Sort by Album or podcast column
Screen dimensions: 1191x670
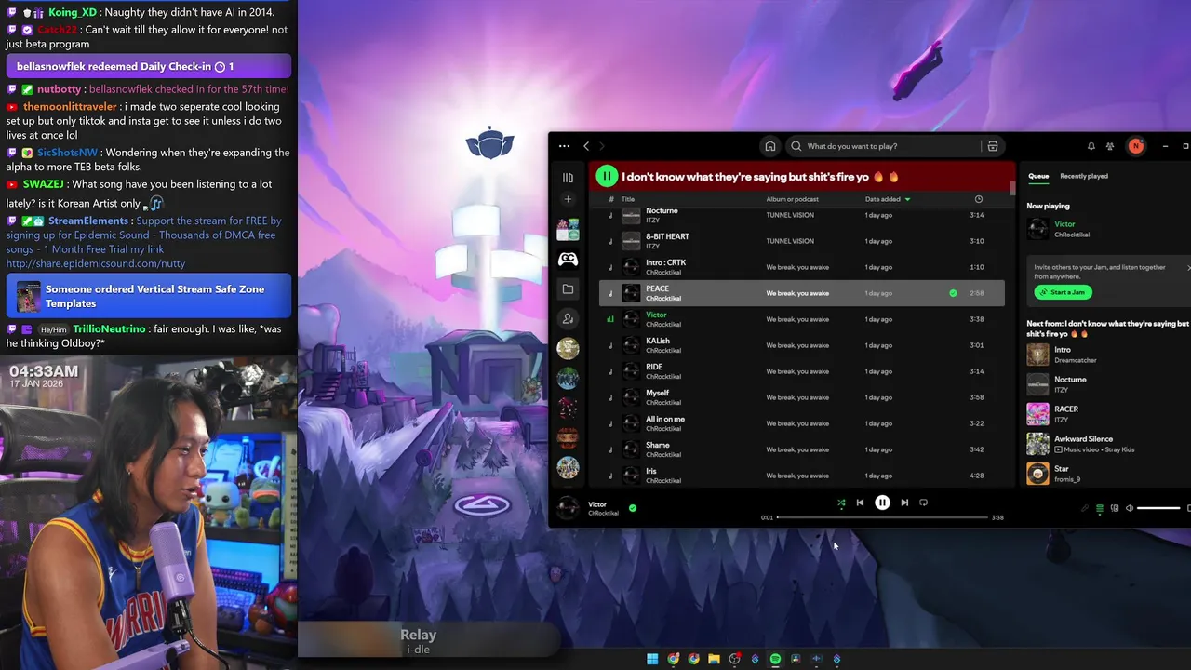pyautogui.click(x=793, y=199)
